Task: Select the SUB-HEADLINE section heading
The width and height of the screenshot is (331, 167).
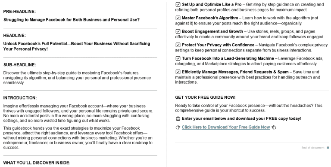Action: pyautogui.click(x=20, y=65)
